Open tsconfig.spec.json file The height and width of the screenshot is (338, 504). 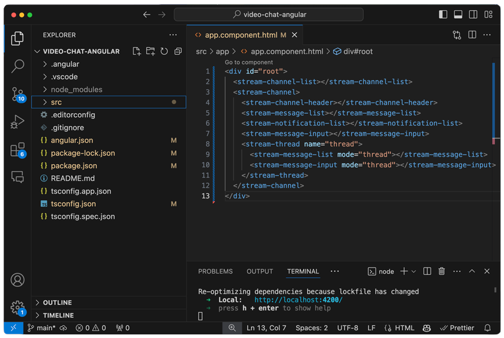pos(109,217)
